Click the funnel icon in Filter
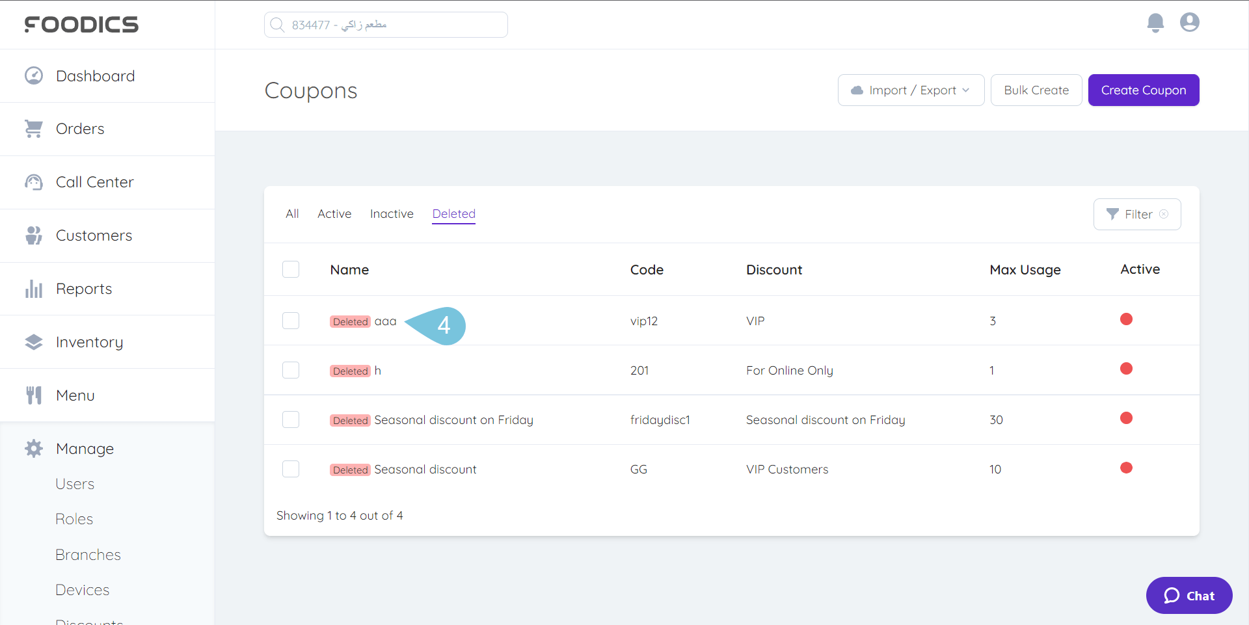This screenshot has width=1249, height=625. [1113, 214]
